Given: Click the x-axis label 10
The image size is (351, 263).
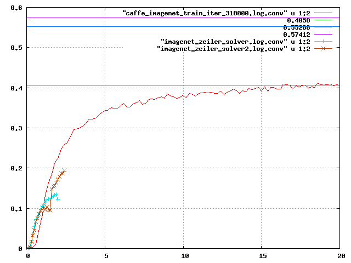Looking at the screenshot, I should (185, 256).
